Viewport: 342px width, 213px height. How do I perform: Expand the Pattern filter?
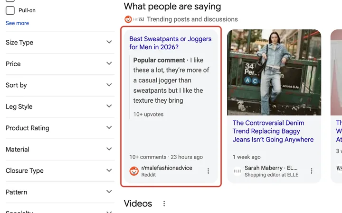point(60,192)
